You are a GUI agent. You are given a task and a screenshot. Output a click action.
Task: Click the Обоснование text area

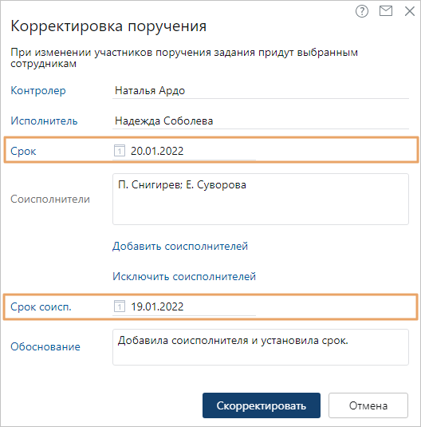click(x=261, y=347)
